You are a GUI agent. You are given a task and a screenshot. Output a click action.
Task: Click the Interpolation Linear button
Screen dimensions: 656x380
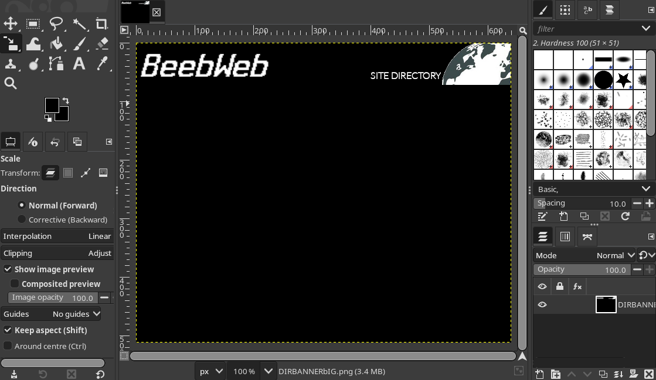(57, 236)
